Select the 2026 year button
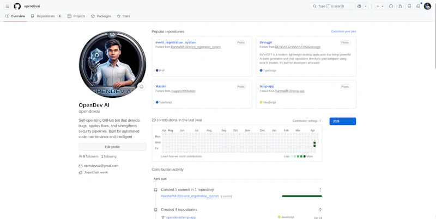This screenshot has width=436, height=219. [343, 121]
